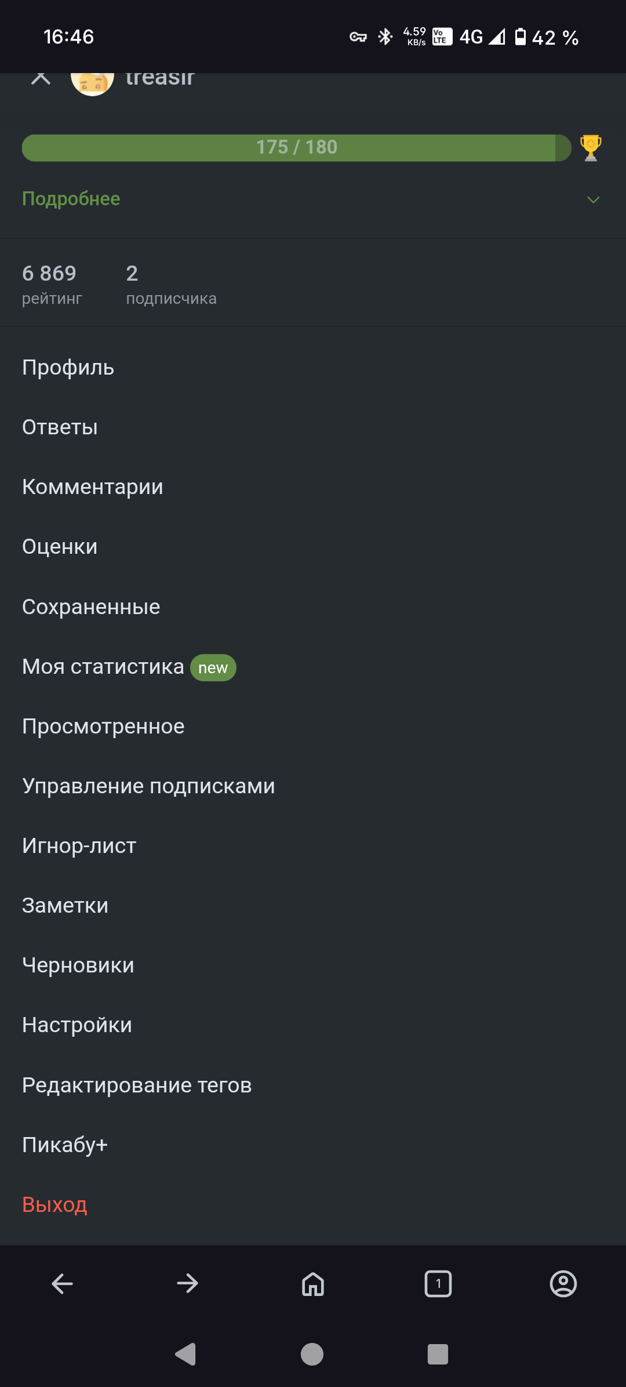Open the browser home page icon
This screenshot has height=1387, width=626.
313,1284
